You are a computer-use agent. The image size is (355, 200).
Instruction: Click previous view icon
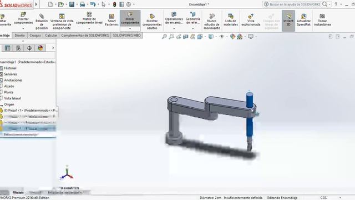179,37
